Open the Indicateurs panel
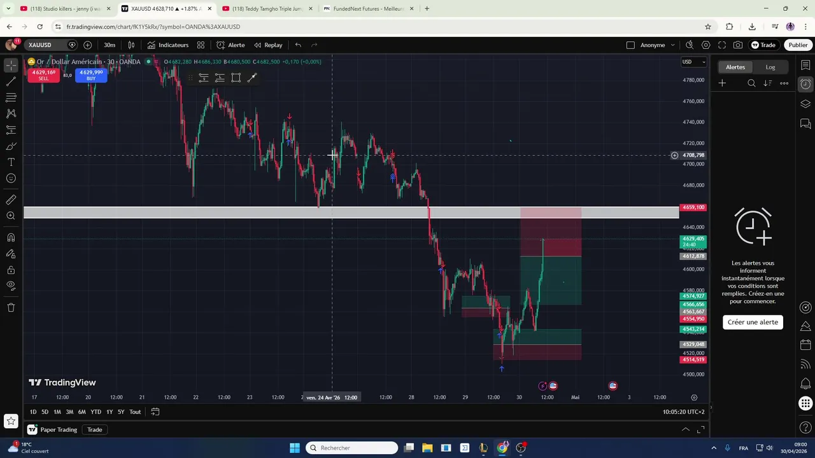The height and width of the screenshot is (458, 815). (x=167, y=45)
